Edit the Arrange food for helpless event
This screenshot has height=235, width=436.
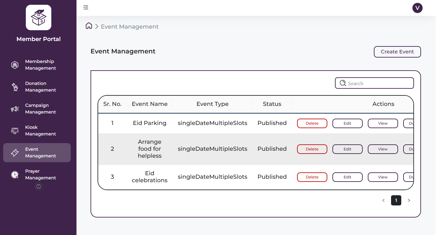click(347, 149)
